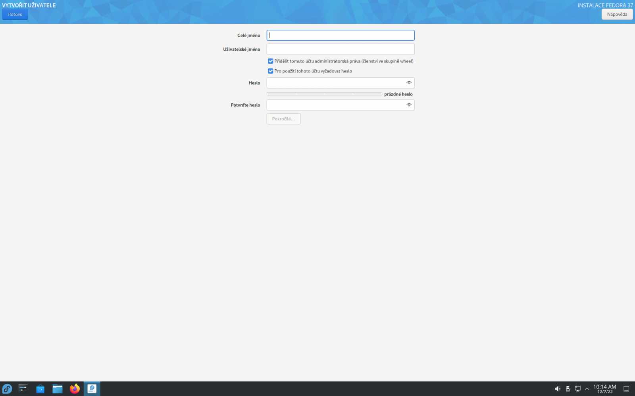Click the INSTALACE FEDORA 37 title text
Viewport: 635px width, 396px height.
605,6
